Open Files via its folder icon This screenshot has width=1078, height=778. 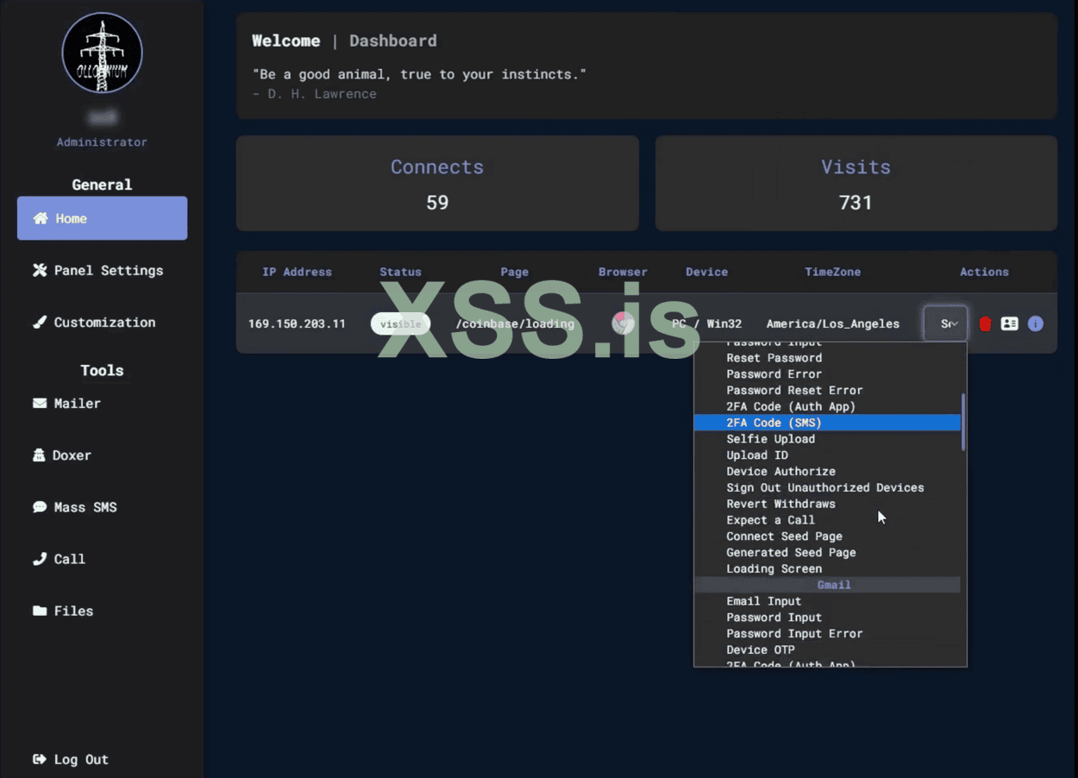(x=40, y=610)
